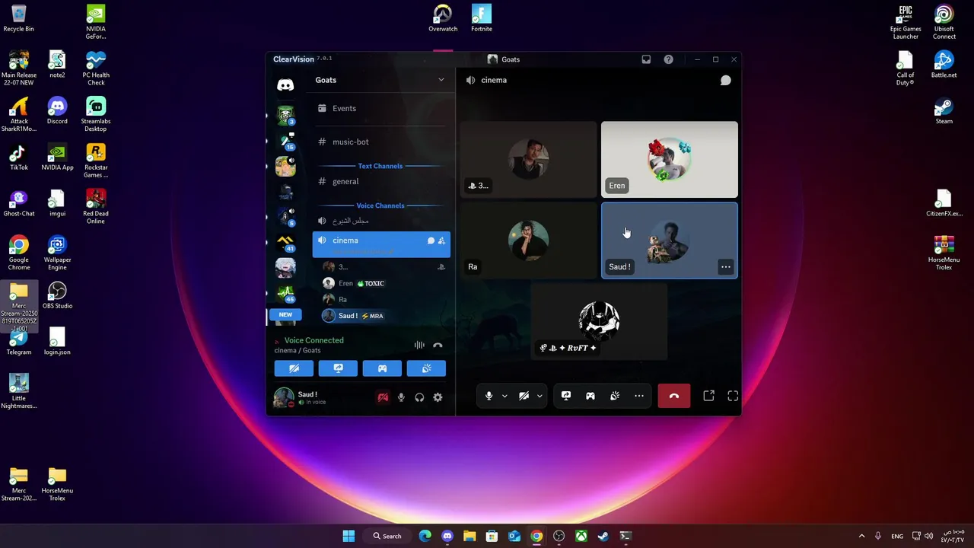
Task: Open the cinema channel chat bubble icon in header
Action: tap(726, 80)
